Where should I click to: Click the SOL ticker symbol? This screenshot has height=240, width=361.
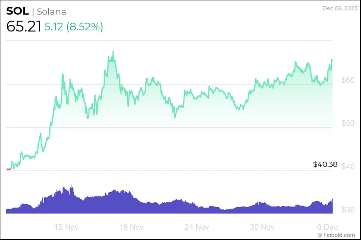(x=17, y=12)
